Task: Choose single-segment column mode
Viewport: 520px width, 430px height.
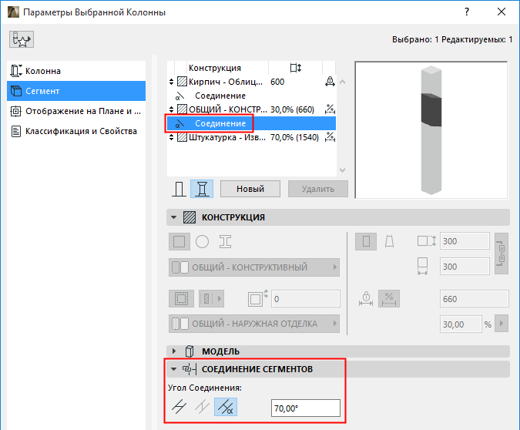Action: tap(179, 189)
